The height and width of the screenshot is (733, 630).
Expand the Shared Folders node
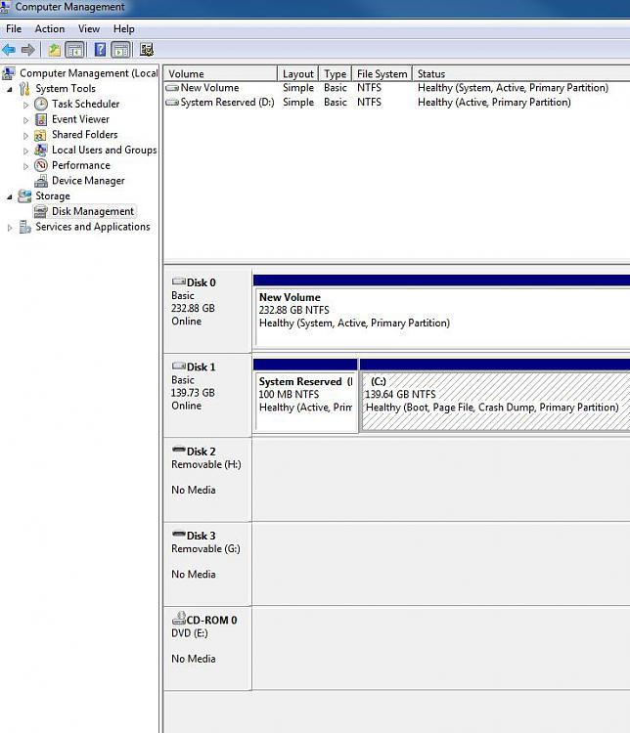point(25,136)
